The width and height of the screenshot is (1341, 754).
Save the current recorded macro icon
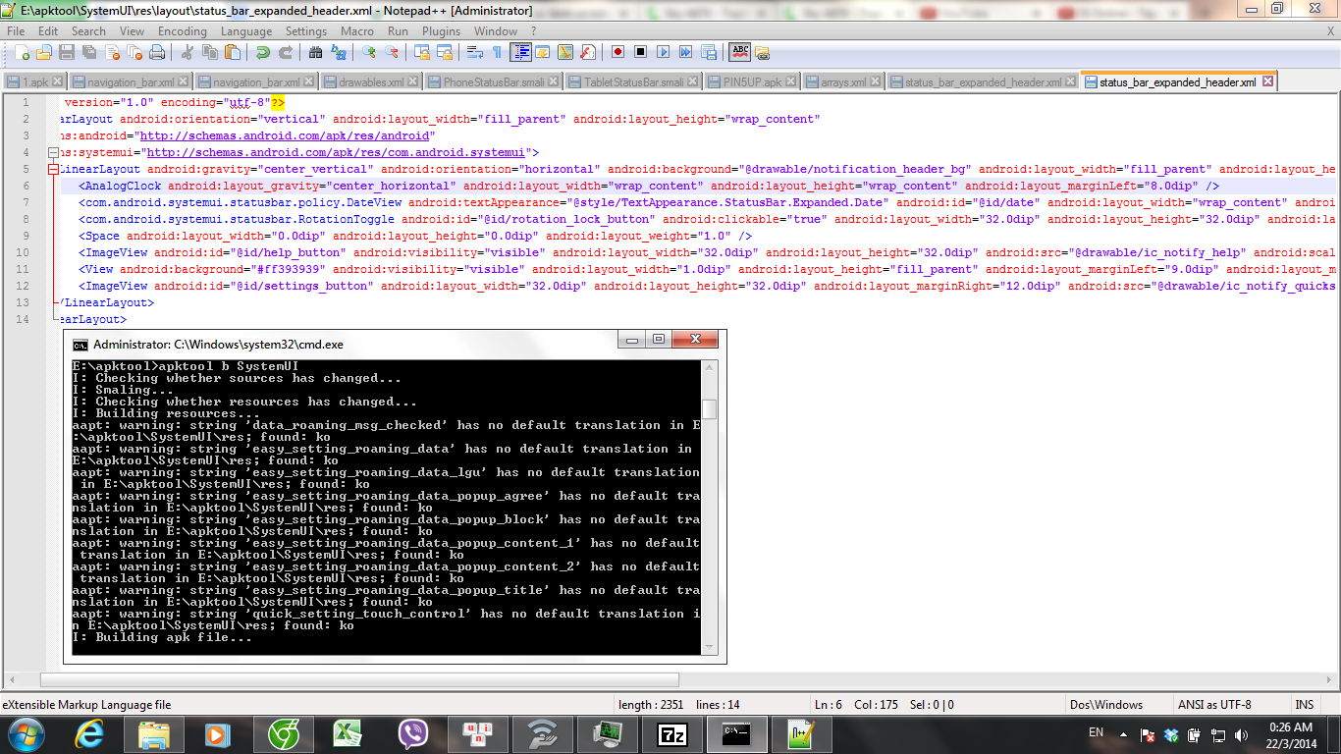pyautogui.click(x=709, y=52)
